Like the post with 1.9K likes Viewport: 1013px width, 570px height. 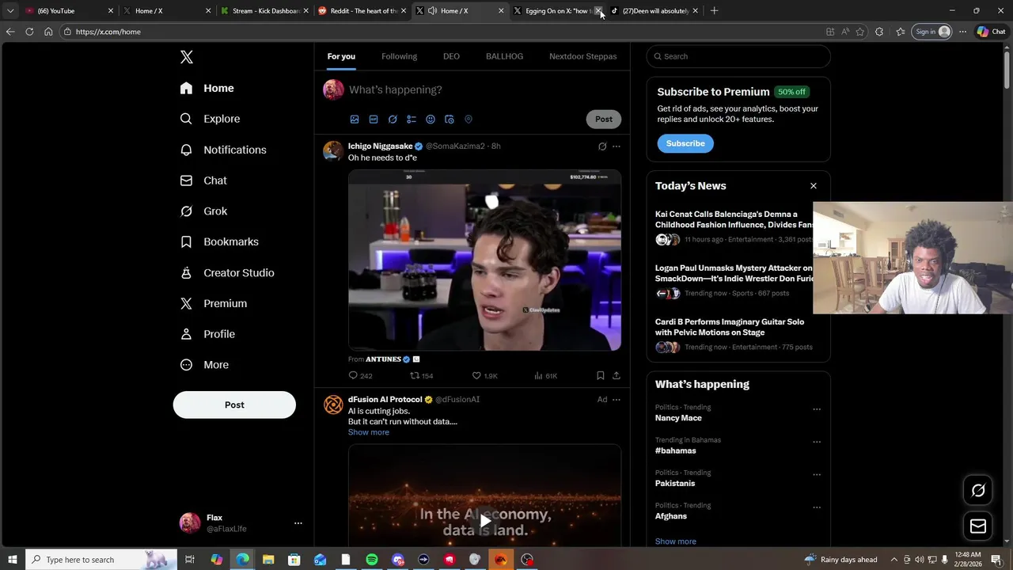484,376
